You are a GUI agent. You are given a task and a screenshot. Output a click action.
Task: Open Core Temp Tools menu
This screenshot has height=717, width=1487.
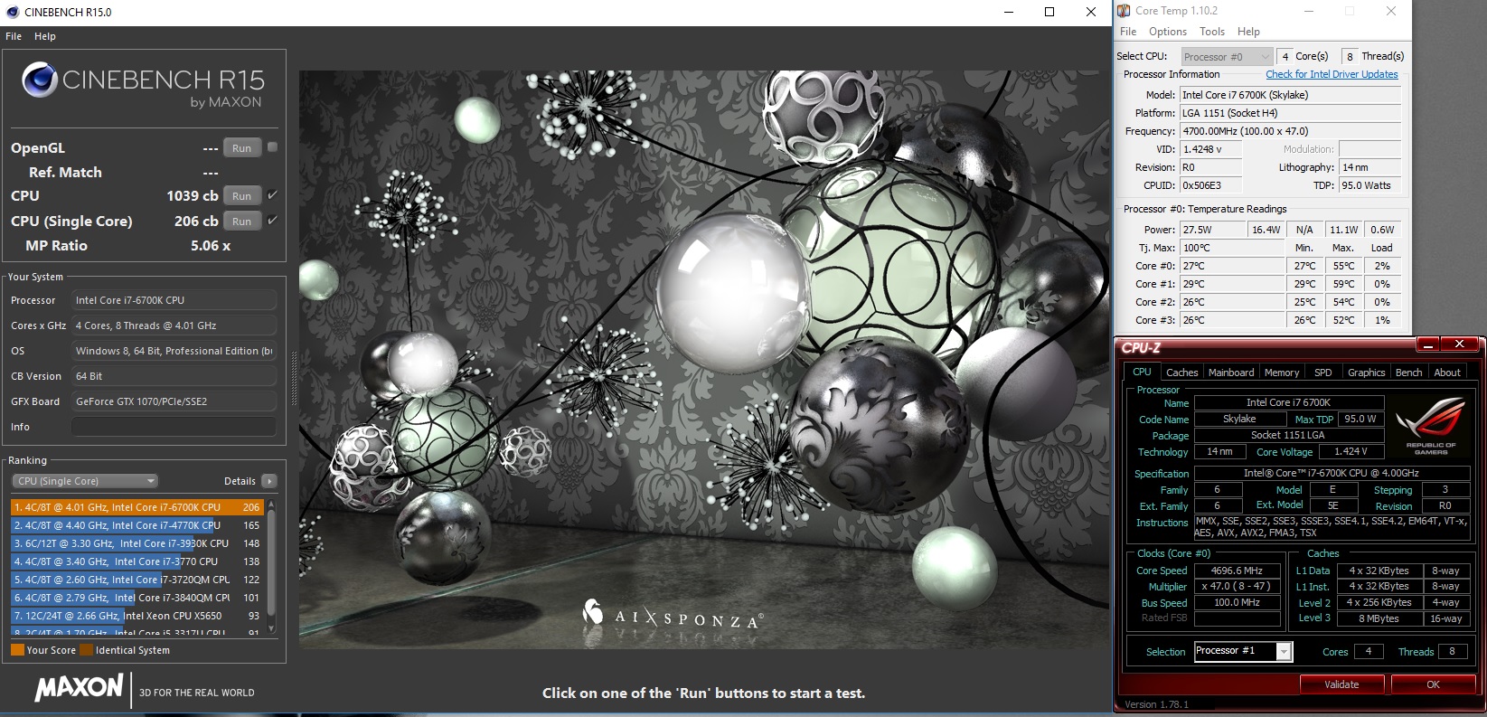point(1212,32)
